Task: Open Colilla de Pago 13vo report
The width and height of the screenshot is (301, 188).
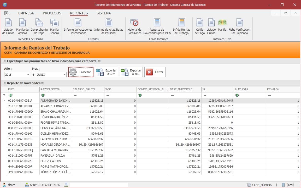Action: tap(200, 27)
